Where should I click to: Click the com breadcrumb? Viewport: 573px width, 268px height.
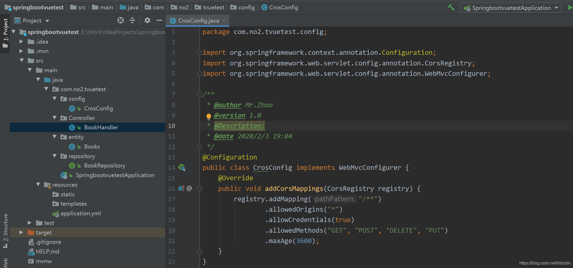(158, 7)
